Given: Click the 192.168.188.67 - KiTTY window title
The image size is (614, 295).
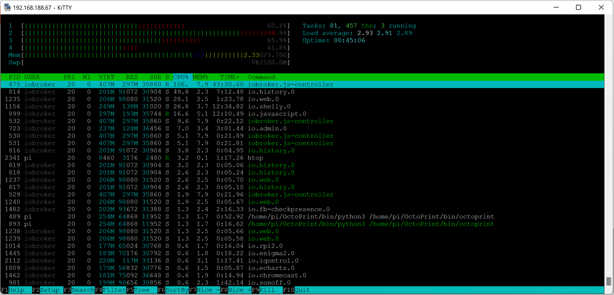Looking at the screenshot, I should pyautogui.click(x=42, y=7).
